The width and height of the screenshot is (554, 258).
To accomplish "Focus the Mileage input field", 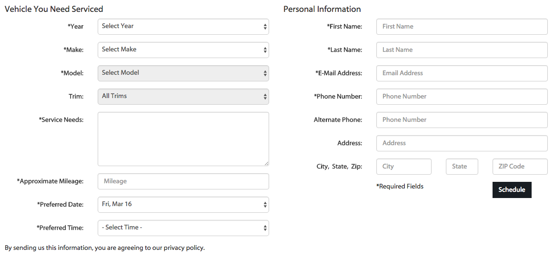I will (183, 181).
